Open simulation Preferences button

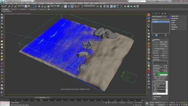[x=164, y=44]
